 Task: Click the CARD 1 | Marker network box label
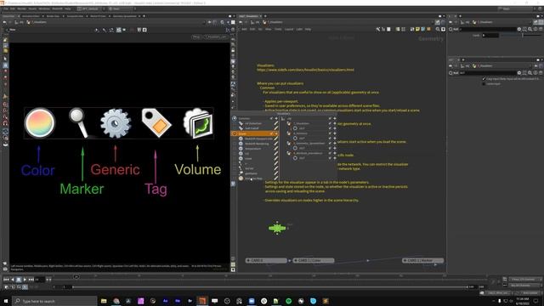click(422, 260)
